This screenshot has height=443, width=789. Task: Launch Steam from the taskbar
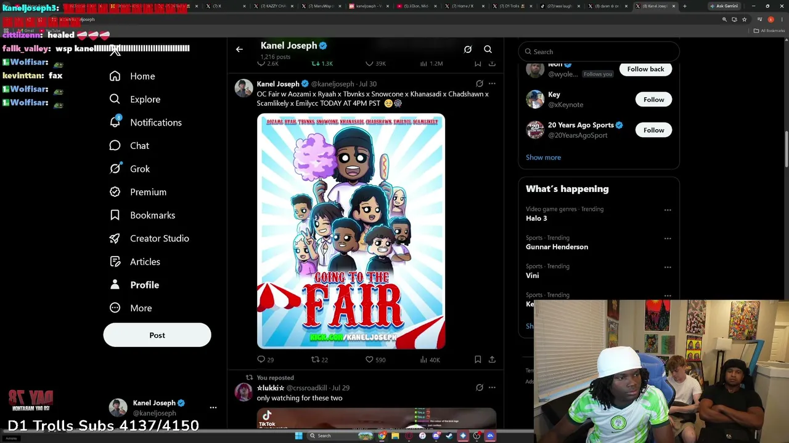click(x=449, y=436)
